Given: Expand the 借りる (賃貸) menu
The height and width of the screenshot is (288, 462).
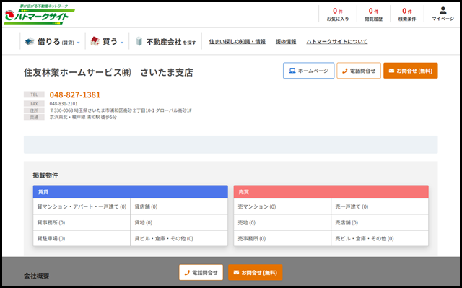Looking at the screenshot, I should pyautogui.click(x=53, y=42).
